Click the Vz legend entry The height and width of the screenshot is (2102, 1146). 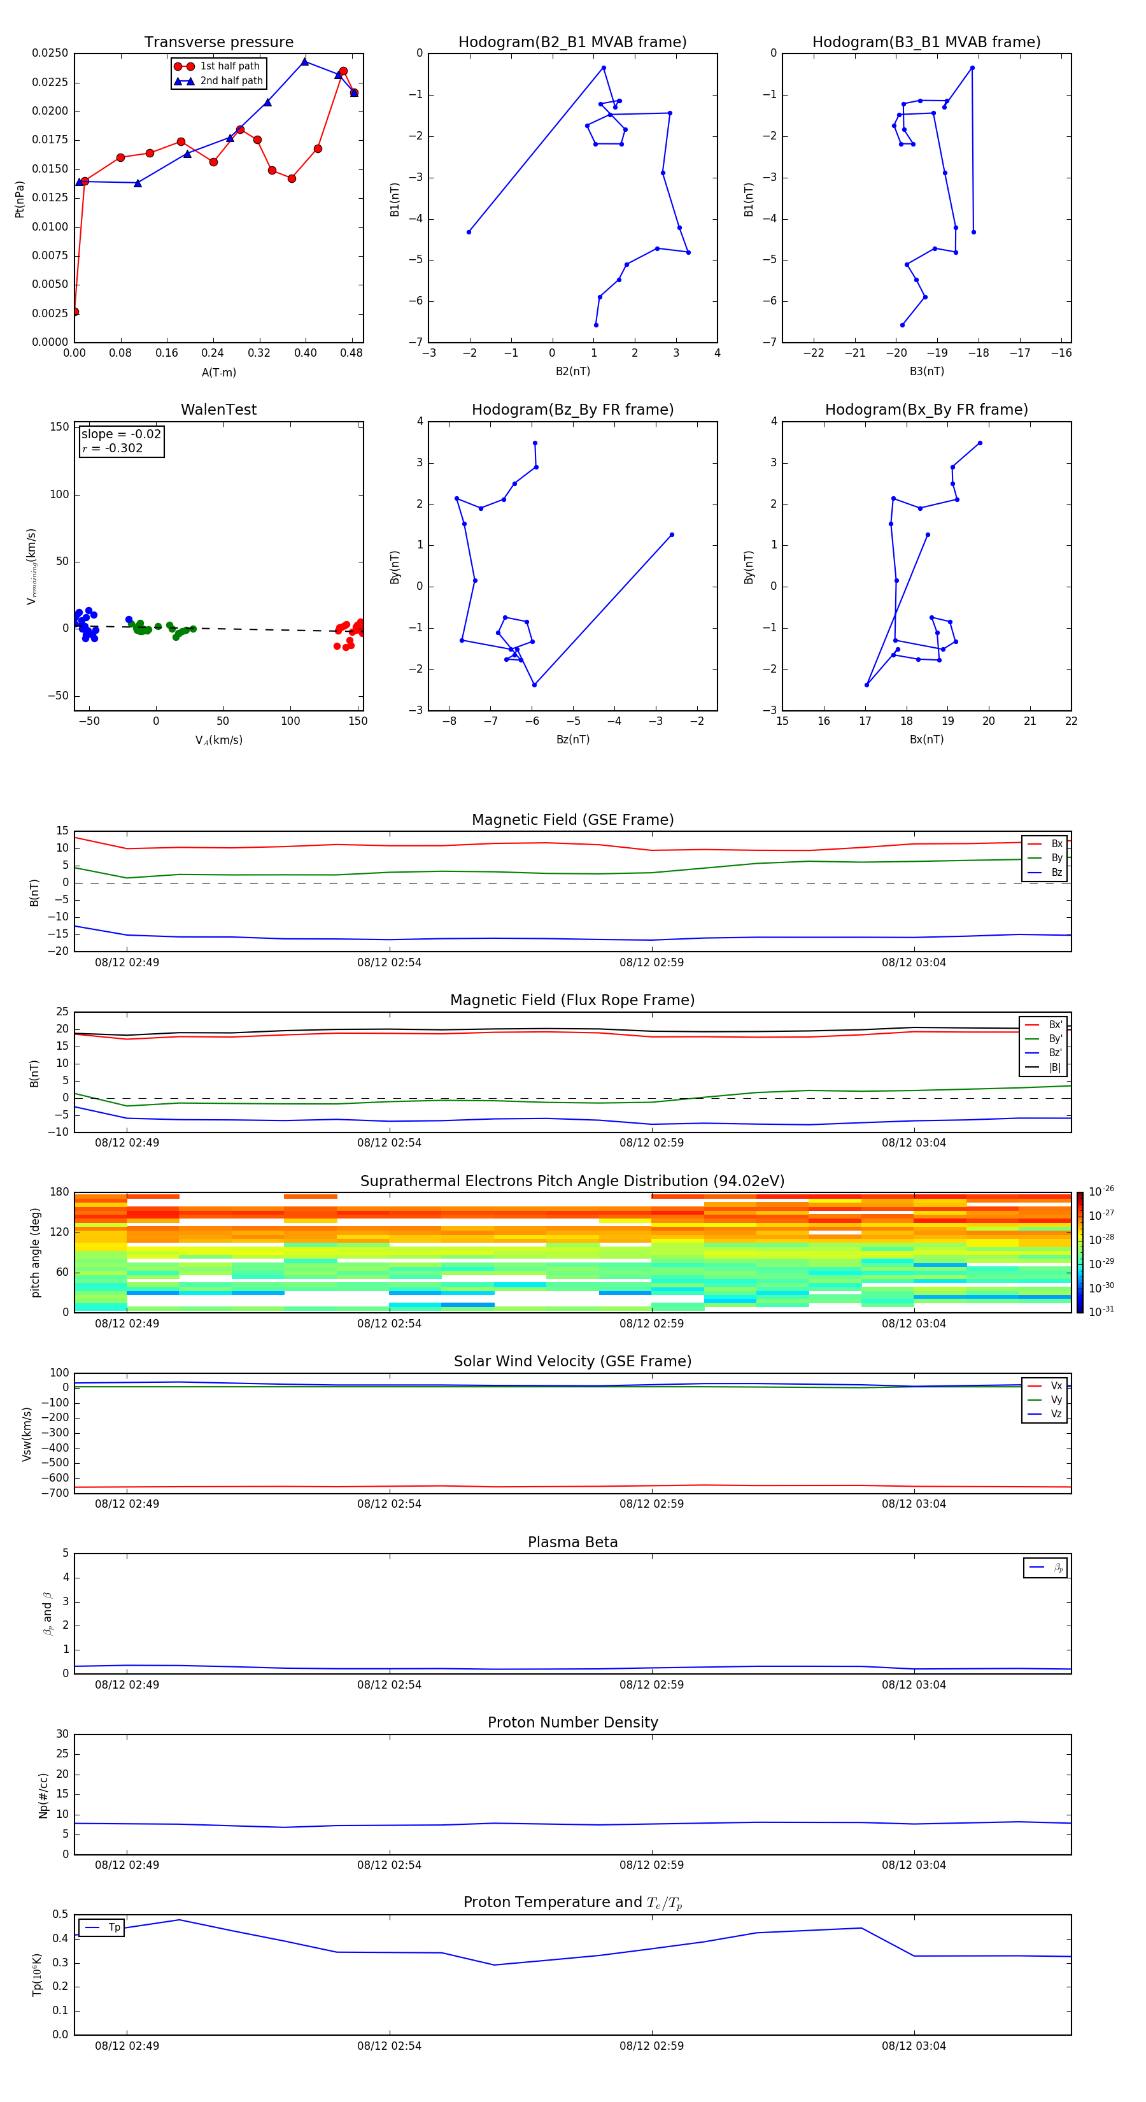1045,1413
